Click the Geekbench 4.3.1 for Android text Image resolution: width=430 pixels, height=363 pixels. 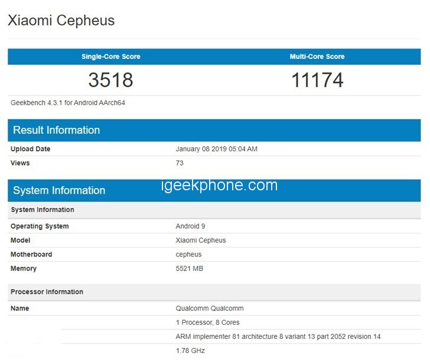(68, 103)
